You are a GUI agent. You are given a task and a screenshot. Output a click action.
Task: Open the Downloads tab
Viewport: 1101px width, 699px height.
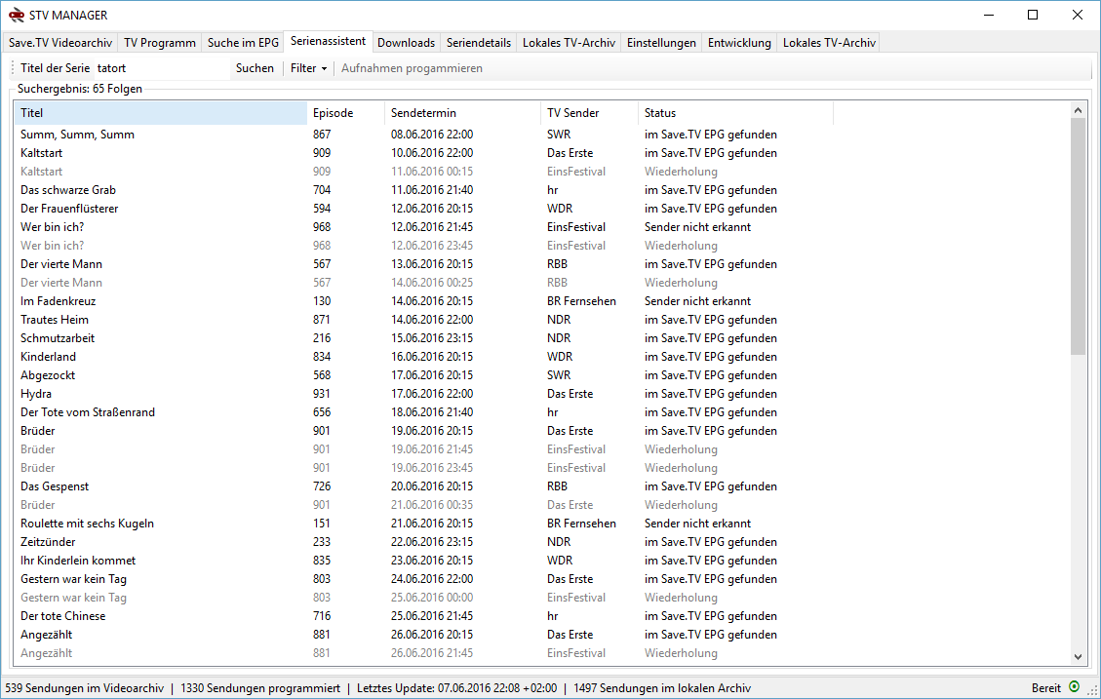[x=406, y=42]
